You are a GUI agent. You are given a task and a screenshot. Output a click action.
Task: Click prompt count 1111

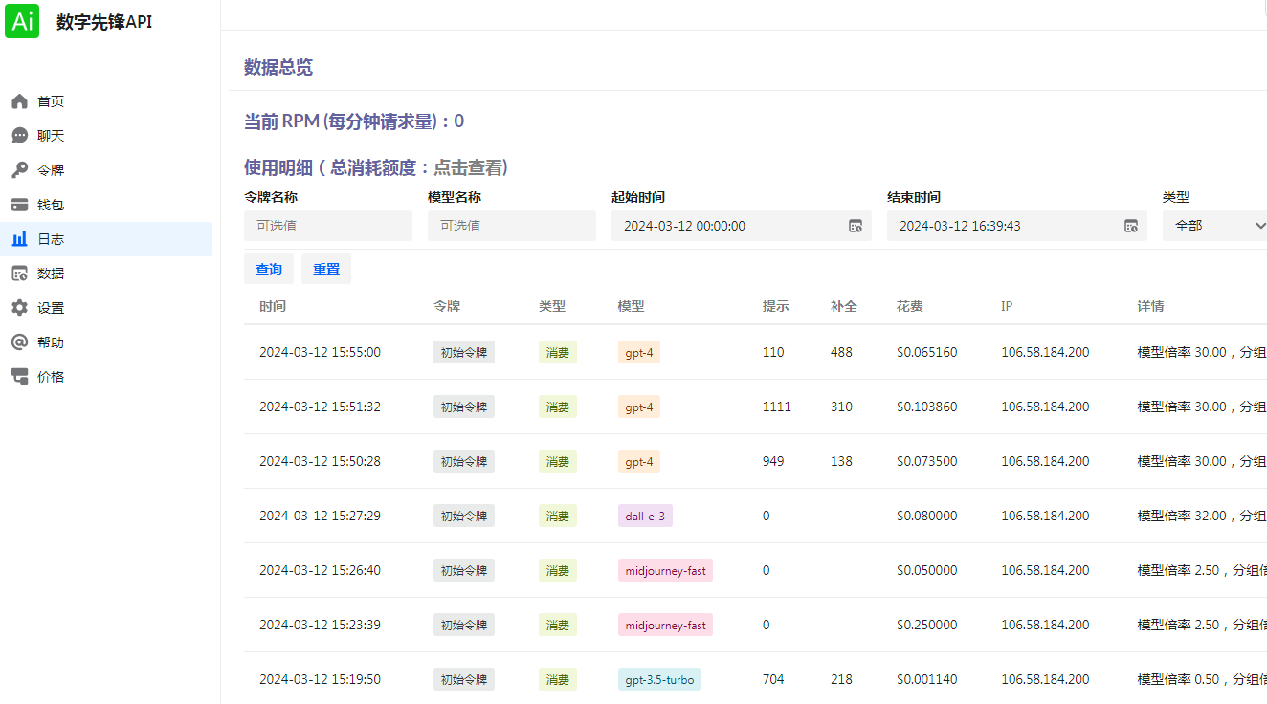[x=777, y=407]
